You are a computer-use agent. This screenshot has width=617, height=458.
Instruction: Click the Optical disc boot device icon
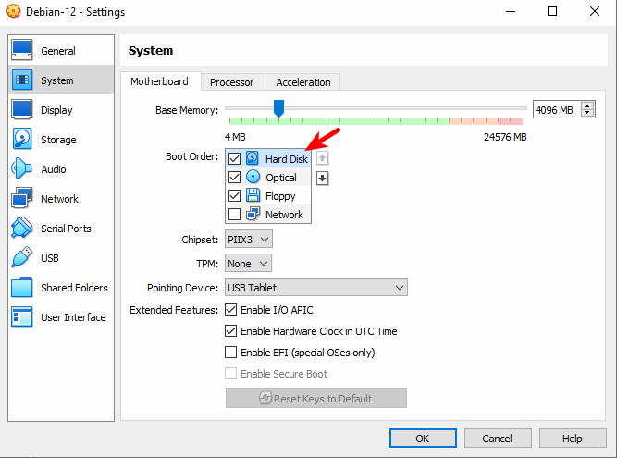tap(253, 177)
